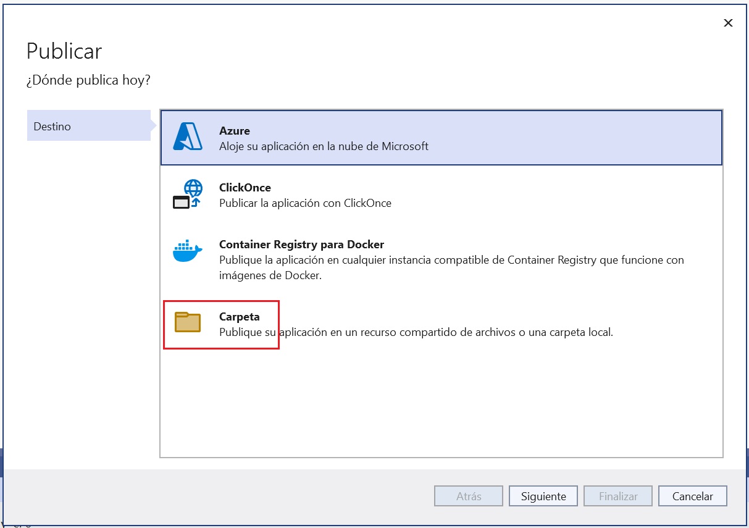
Task: Pick the Container Registry para Docker title
Action: (x=301, y=245)
